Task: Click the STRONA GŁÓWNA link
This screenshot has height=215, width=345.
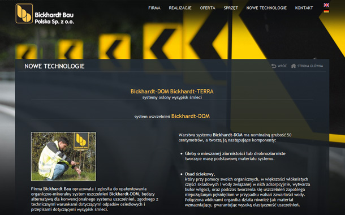Action: click(310, 66)
